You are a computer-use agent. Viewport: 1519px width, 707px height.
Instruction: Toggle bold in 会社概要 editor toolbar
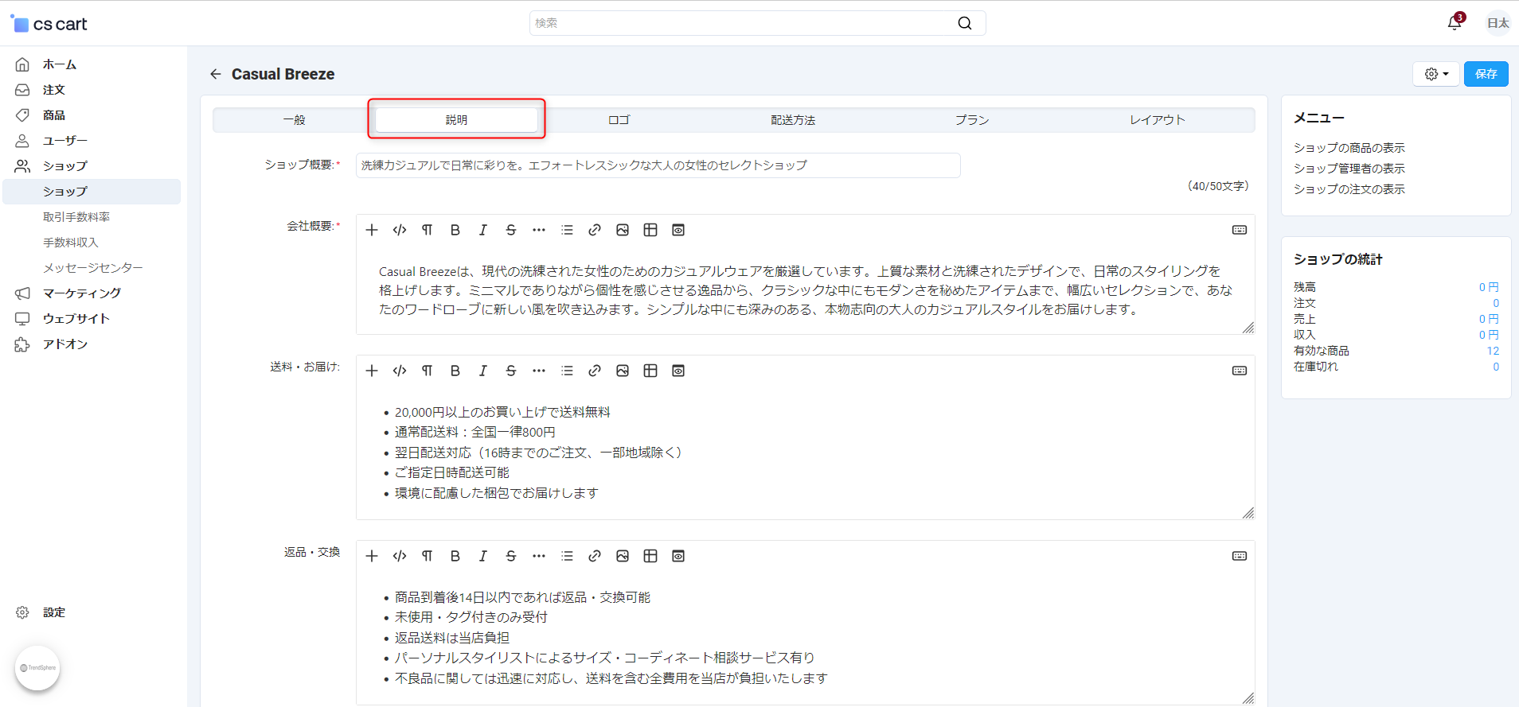click(x=455, y=230)
